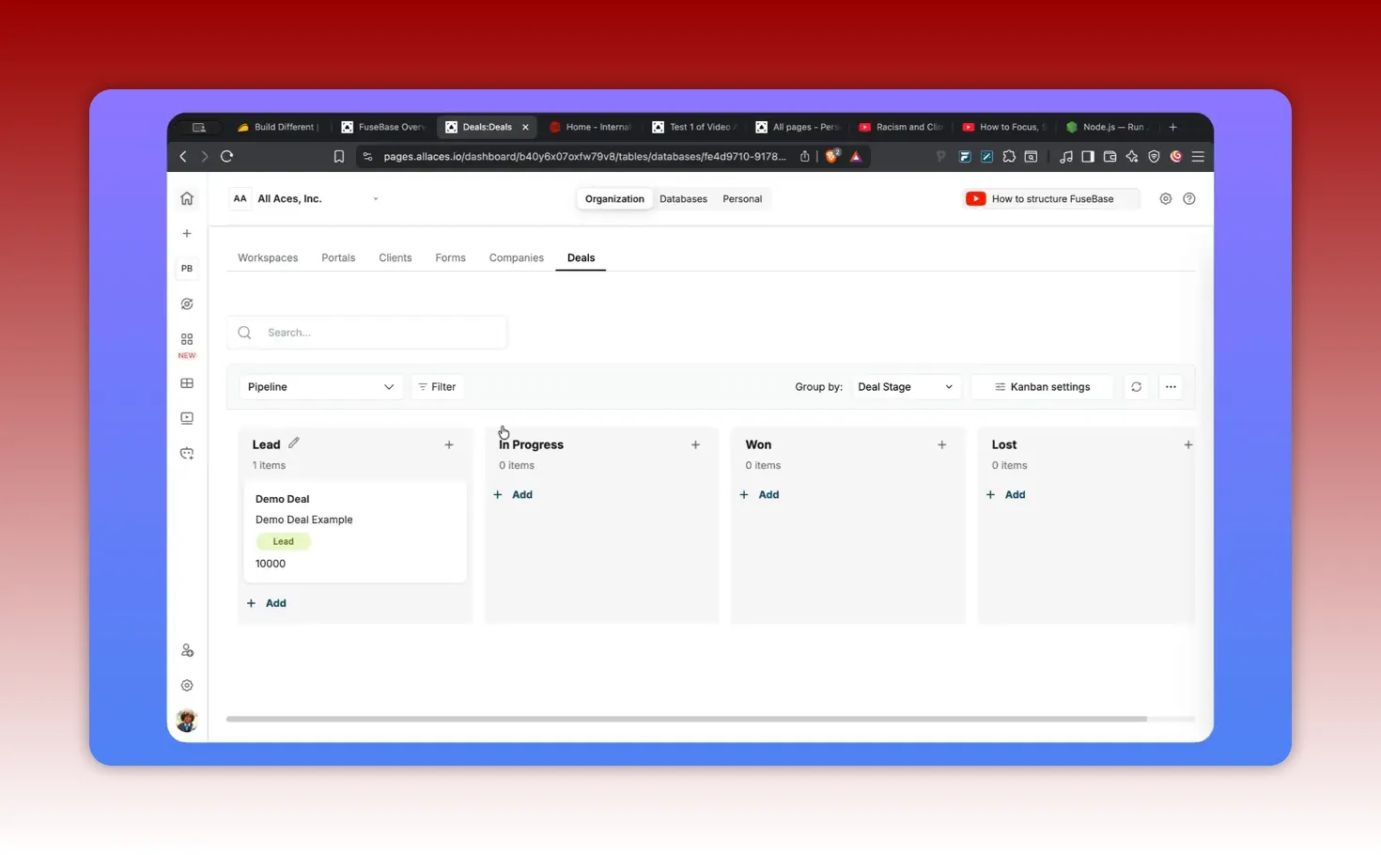This screenshot has width=1381, height=855.
Task: Open Kanban settings
Action: (1041, 386)
